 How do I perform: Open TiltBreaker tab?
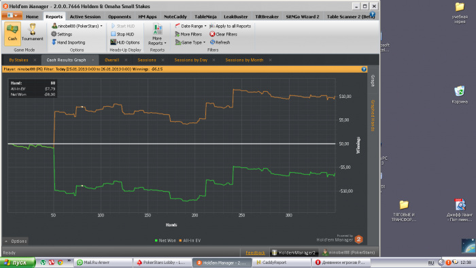[267, 17]
